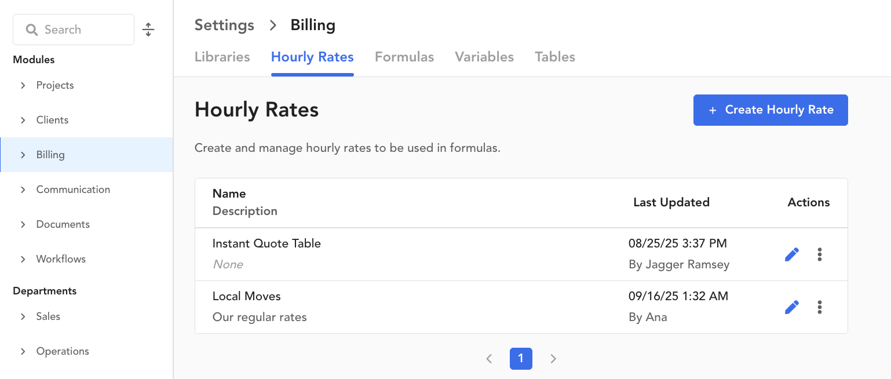Open the three-dot menu for Instant Quote Table

point(819,254)
